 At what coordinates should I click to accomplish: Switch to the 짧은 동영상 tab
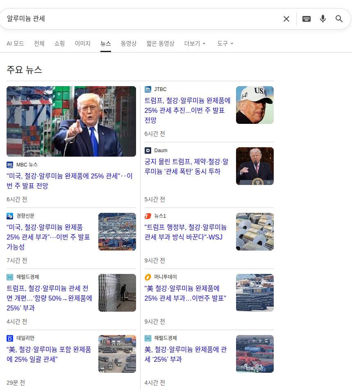point(160,43)
